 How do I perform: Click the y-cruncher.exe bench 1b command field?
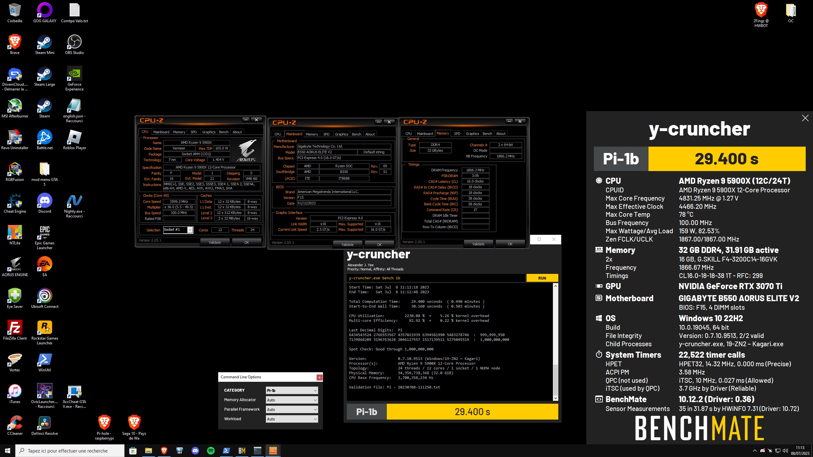point(436,278)
